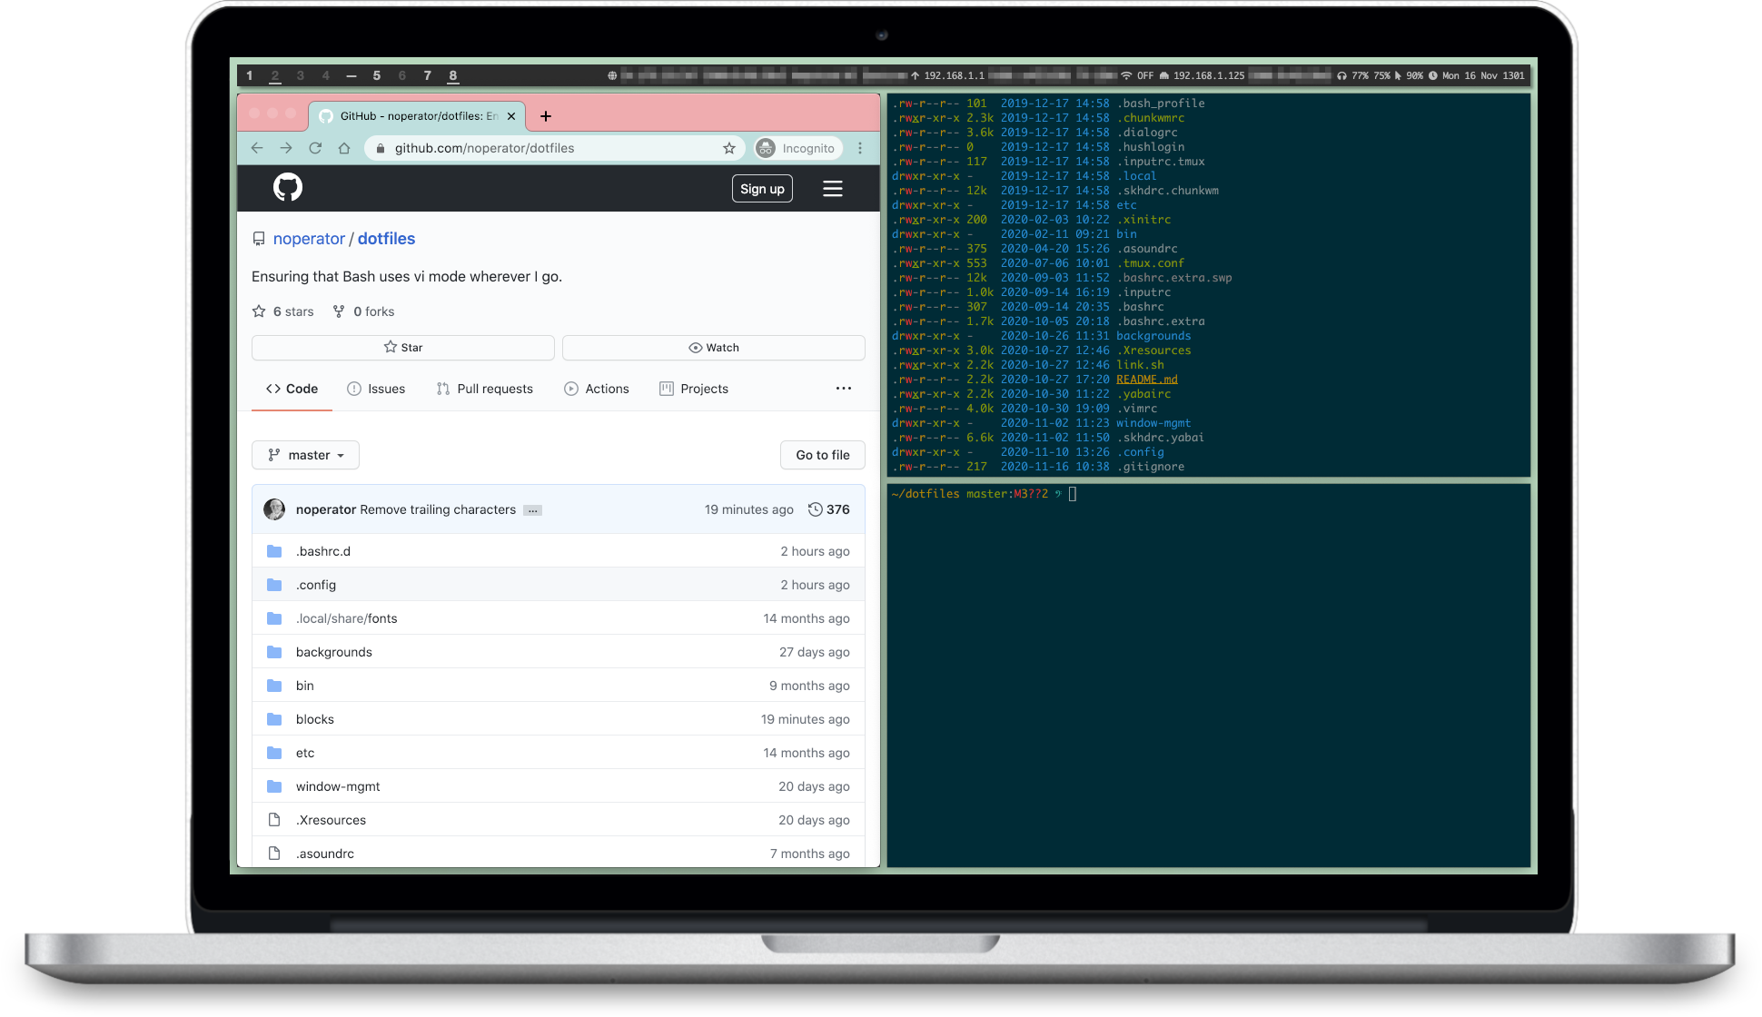Open the etc folder

(x=305, y=753)
